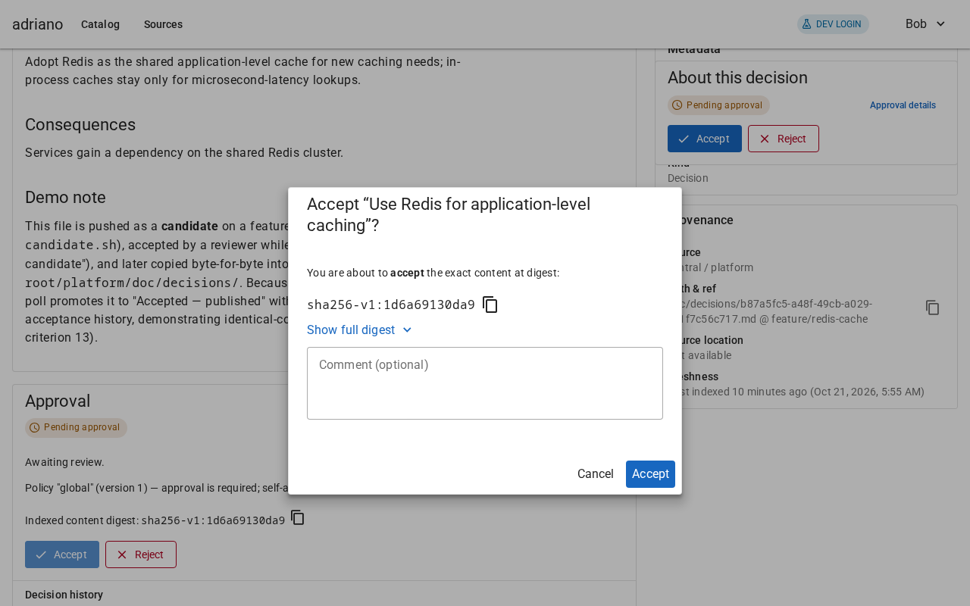Open the Approval details link
The width and height of the screenshot is (970, 606).
[x=903, y=105]
